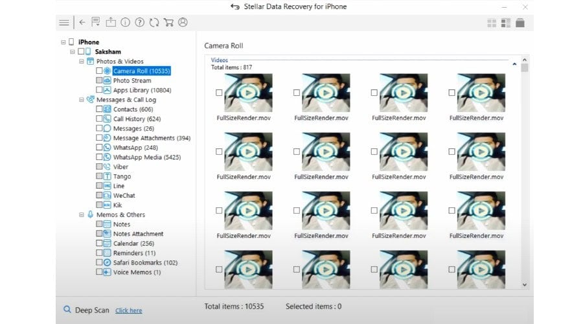Open the hamburger menu in the toolbar
The width and height of the screenshot is (583, 324).
tap(64, 23)
